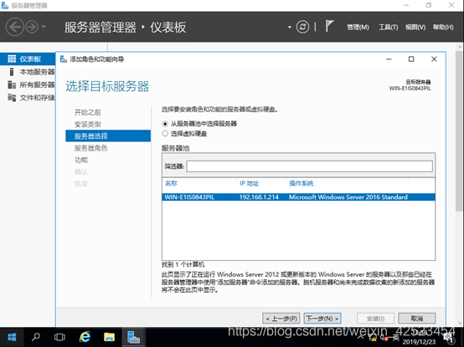This screenshot has height=347, width=464.
Task: Click the 本地服务器 server icon
Action: (x=12, y=72)
